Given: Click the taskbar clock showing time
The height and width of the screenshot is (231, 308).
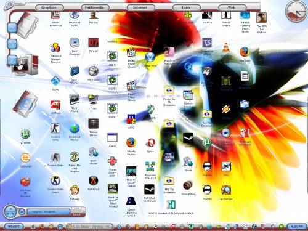Looking at the screenshot, I should point(297,226).
